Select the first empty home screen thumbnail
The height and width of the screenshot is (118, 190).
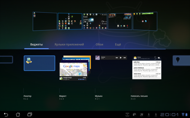45,21
